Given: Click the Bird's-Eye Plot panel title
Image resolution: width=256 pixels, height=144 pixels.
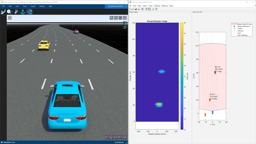Looking at the screenshot, I should tap(197, 12).
